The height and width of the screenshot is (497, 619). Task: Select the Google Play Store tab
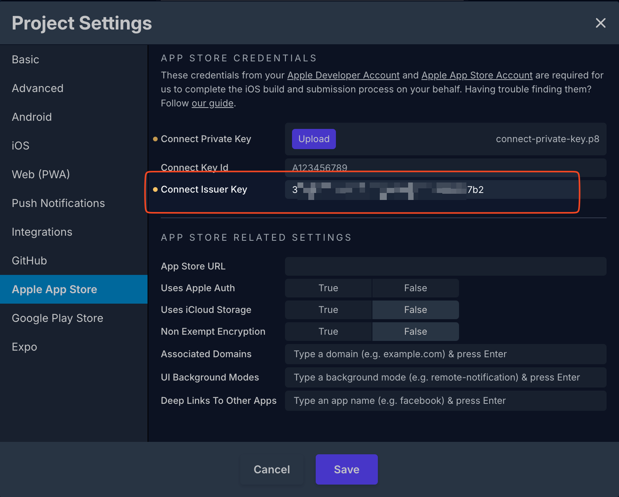pos(57,318)
